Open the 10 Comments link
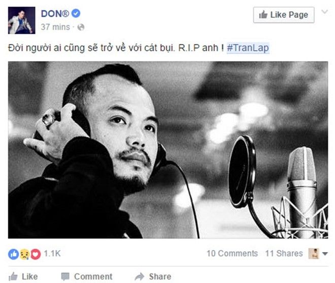Viewport: 335px width, 283px height. [x=232, y=254]
